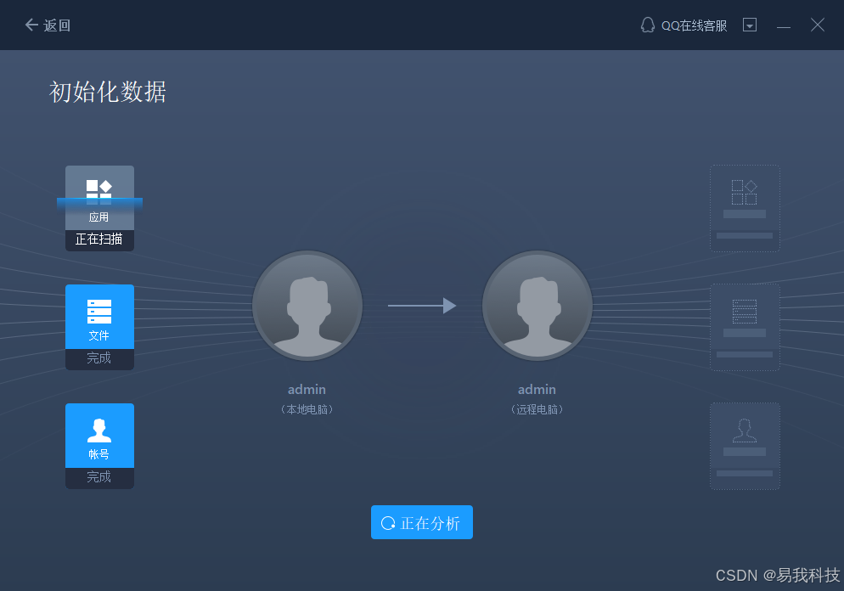The image size is (844, 591).
Task: Click the remote-side files placeholder card
Action: pos(745,327)
